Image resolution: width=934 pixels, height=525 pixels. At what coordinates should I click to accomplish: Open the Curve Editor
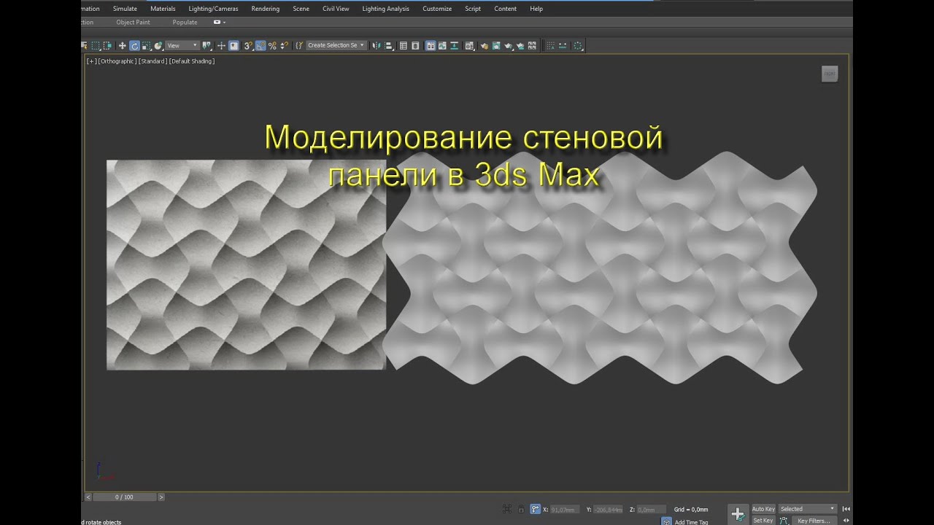(442, 45)
